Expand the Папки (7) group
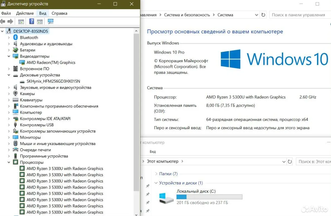Viewport: 331px width, 216px height. pyautogui.click(x=156, y=174)
